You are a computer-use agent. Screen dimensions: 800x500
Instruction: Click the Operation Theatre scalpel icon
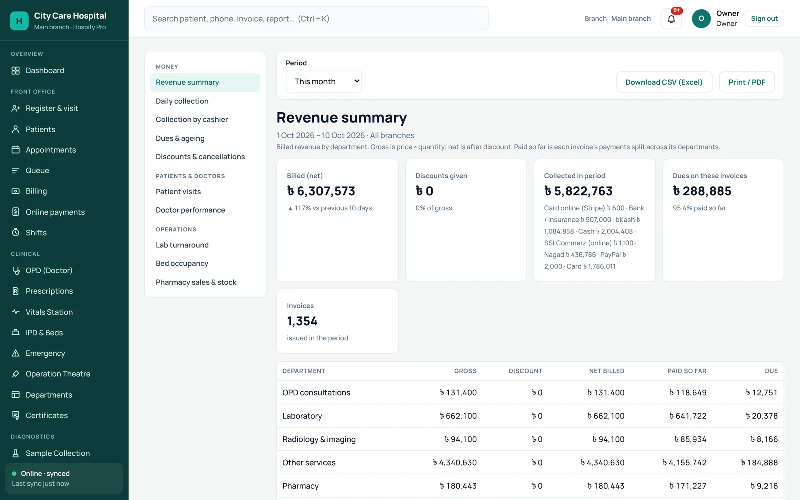click(x=16, y=374)
